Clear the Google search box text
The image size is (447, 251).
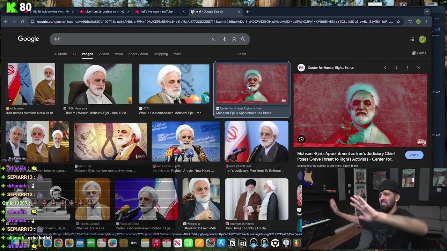pyautogui.click(x=213, y=39)
